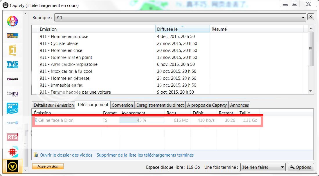Screen dimensions: 319x176
Task: Click 'Supprimer de la liste les téléchargements terminés'
Action: [145, 155]
